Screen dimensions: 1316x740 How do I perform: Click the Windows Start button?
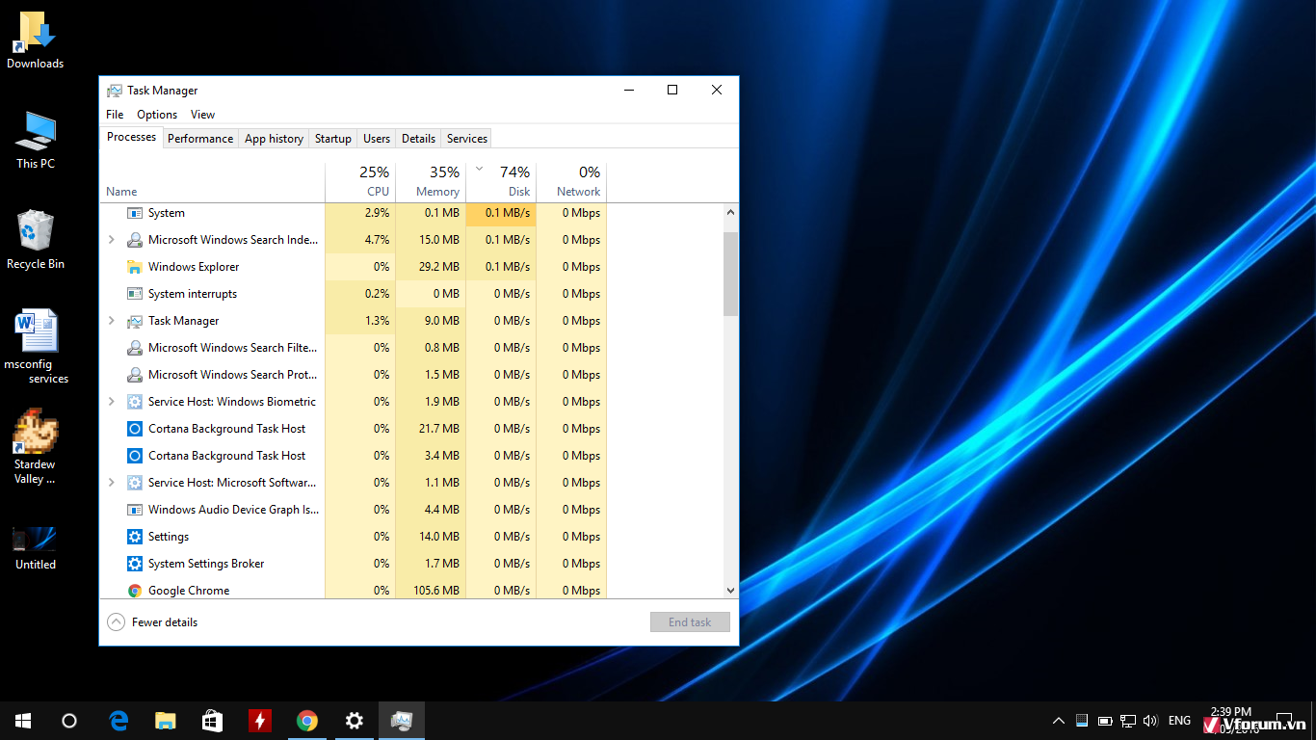pyautogui.click(x=23, y=721)
